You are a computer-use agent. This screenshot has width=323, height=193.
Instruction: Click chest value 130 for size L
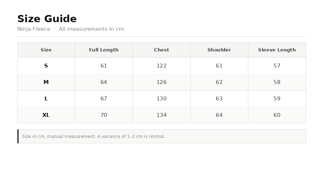point(161,98)
